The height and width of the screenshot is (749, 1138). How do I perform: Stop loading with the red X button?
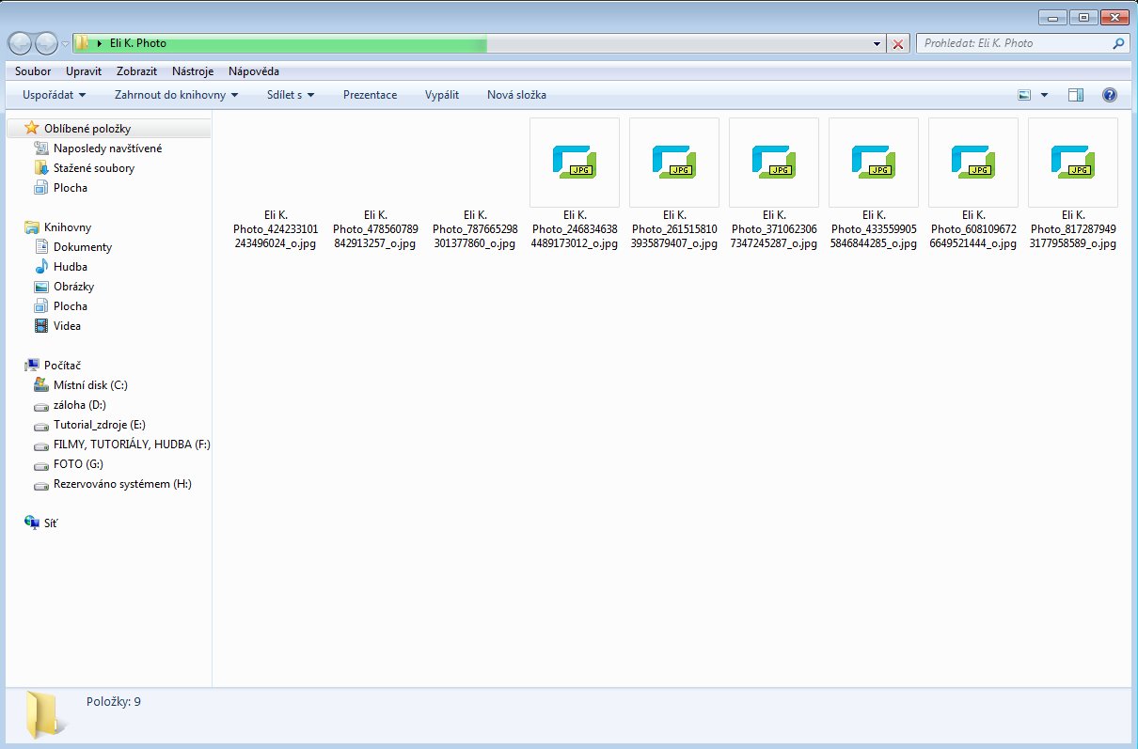[x=898, y=44]
